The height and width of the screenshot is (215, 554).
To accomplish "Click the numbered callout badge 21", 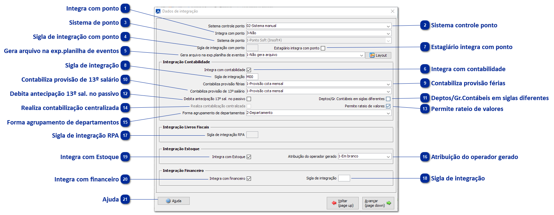I will 125,199.
